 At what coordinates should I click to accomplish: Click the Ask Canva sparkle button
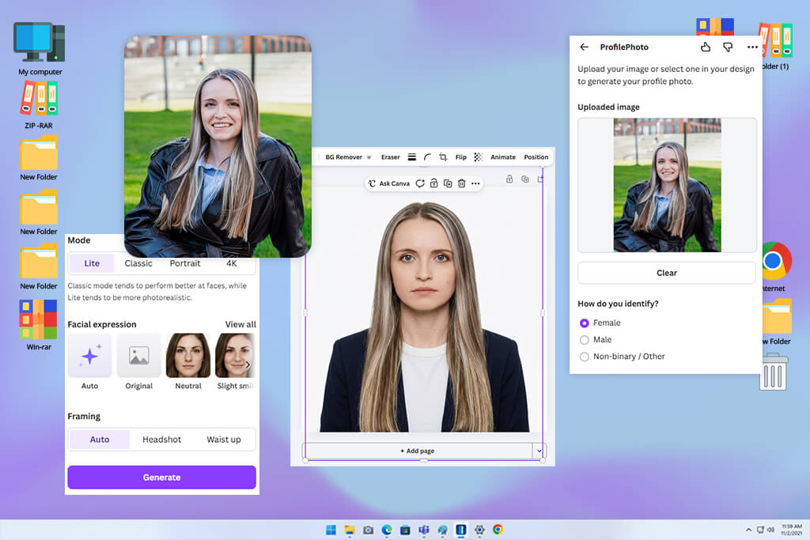(x=389, y=183)
